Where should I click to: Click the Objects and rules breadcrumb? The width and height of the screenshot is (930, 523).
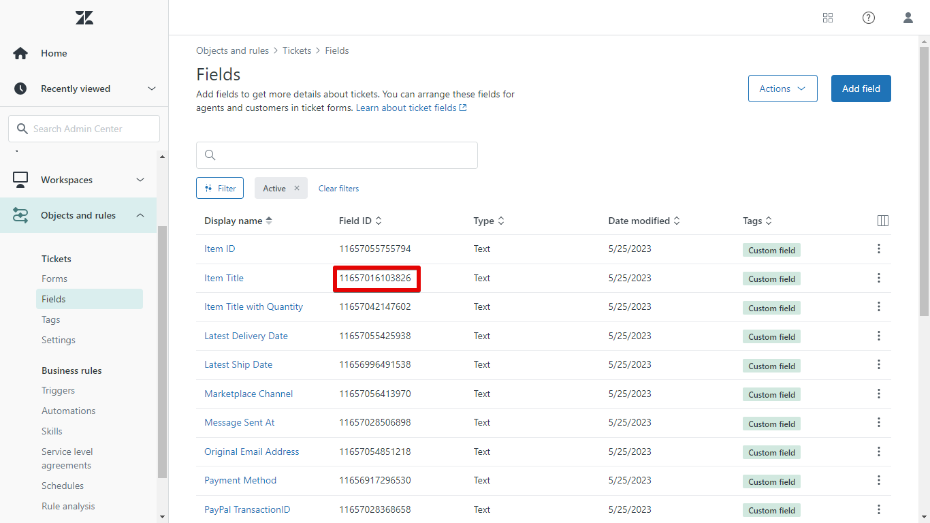(x=233, y=50)
